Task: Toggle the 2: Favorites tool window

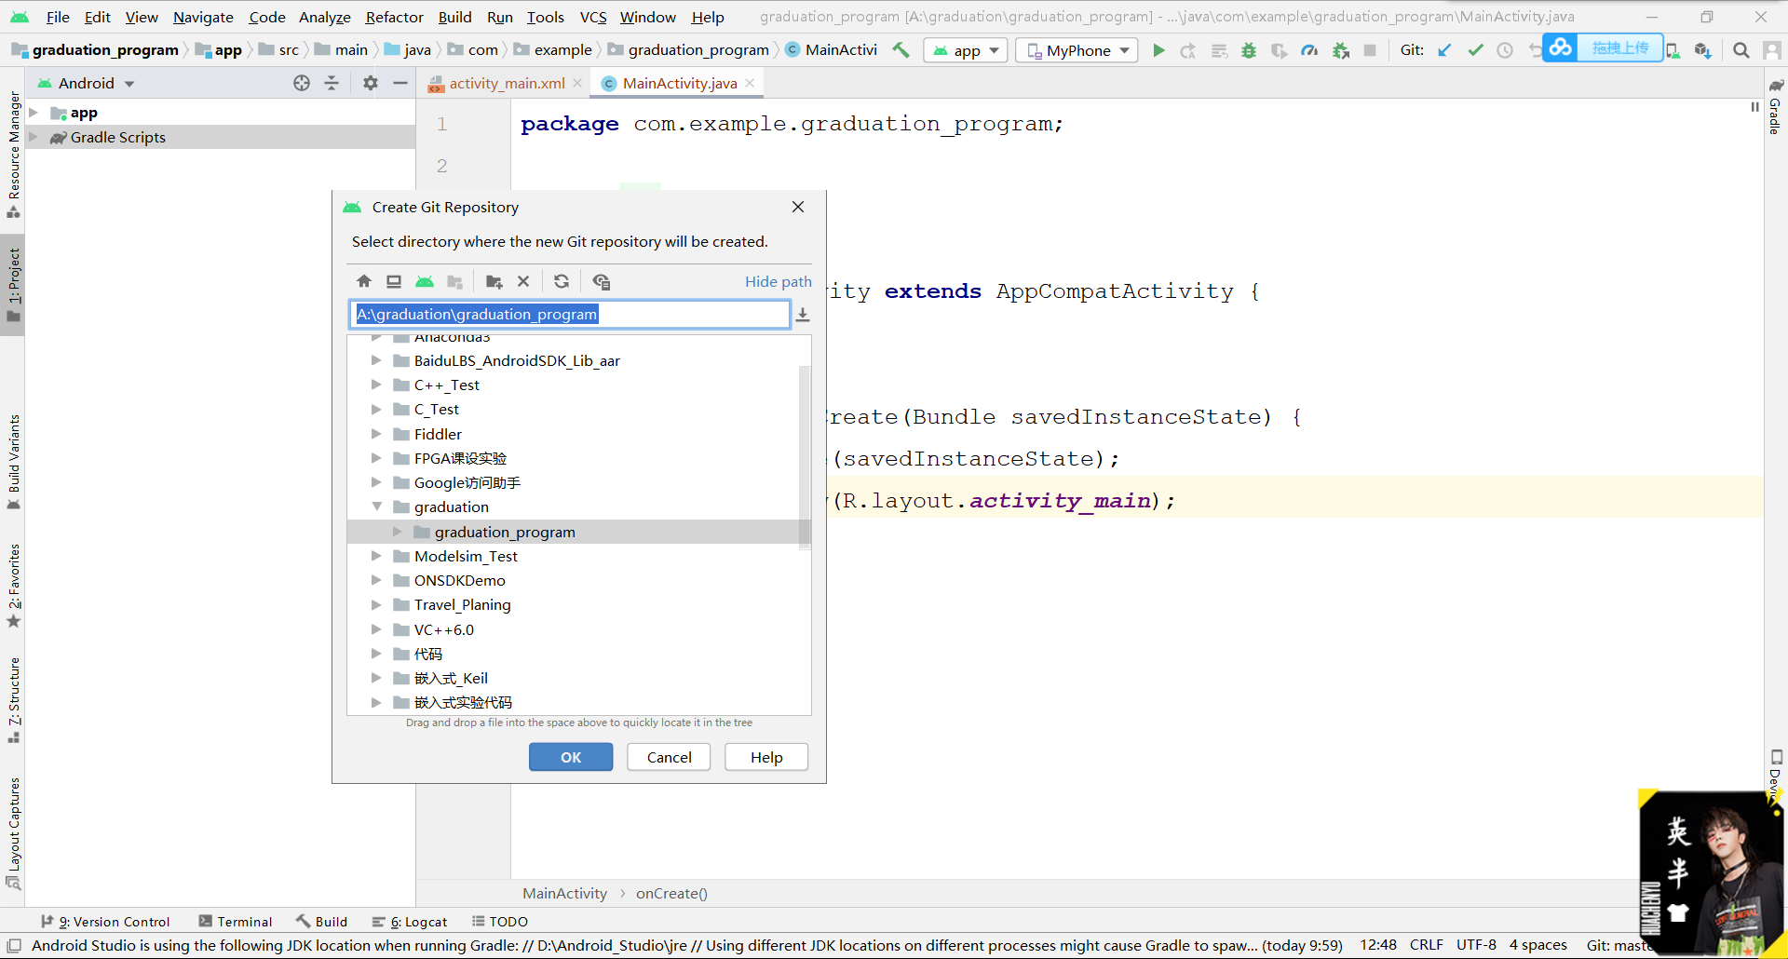Action: 13,586
